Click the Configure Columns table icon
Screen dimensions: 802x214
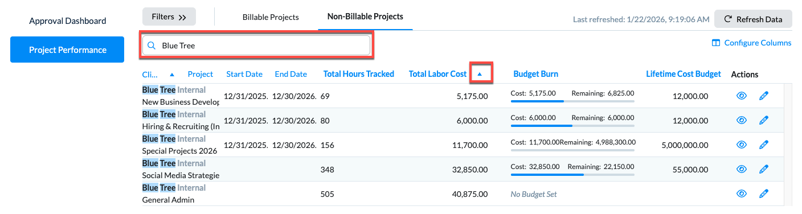coord(716,43)
